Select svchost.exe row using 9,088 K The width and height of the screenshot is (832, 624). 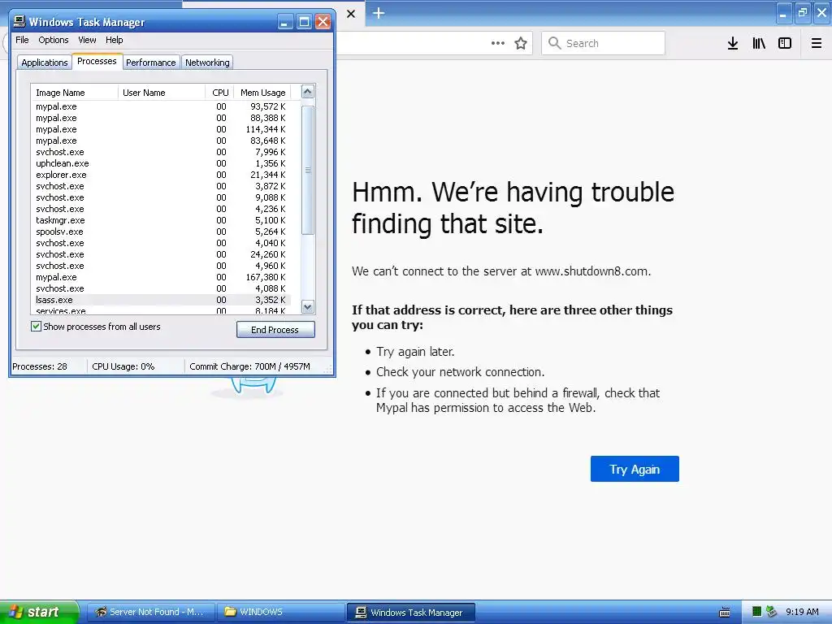pyautogui.click(x=161, y=197)
